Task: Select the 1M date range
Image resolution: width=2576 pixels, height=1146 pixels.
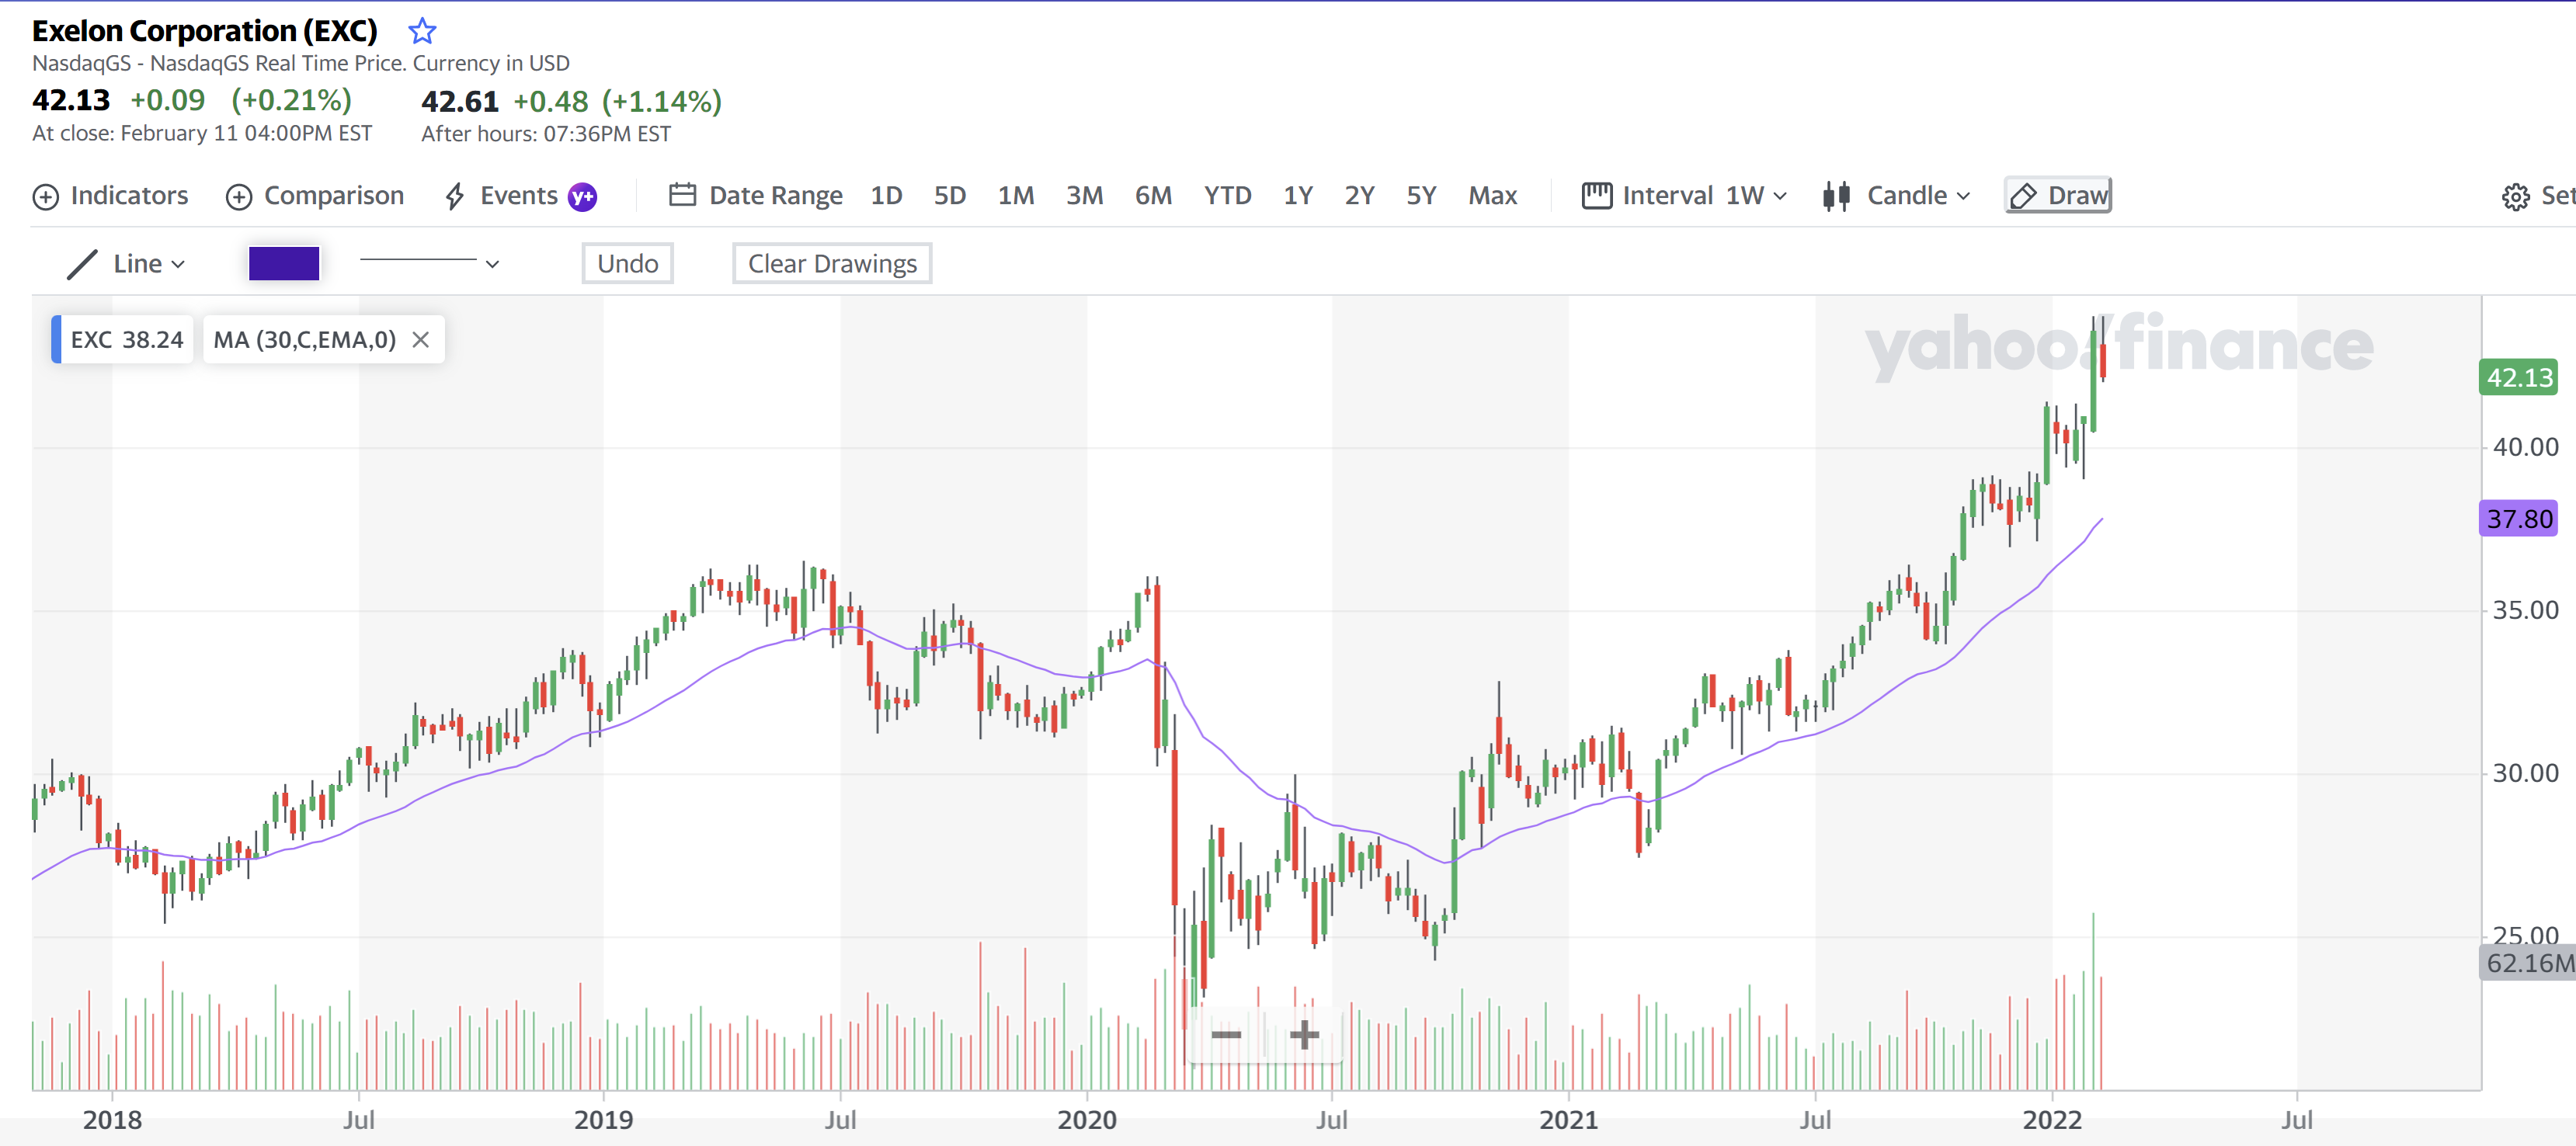Action: point(1016,196)
